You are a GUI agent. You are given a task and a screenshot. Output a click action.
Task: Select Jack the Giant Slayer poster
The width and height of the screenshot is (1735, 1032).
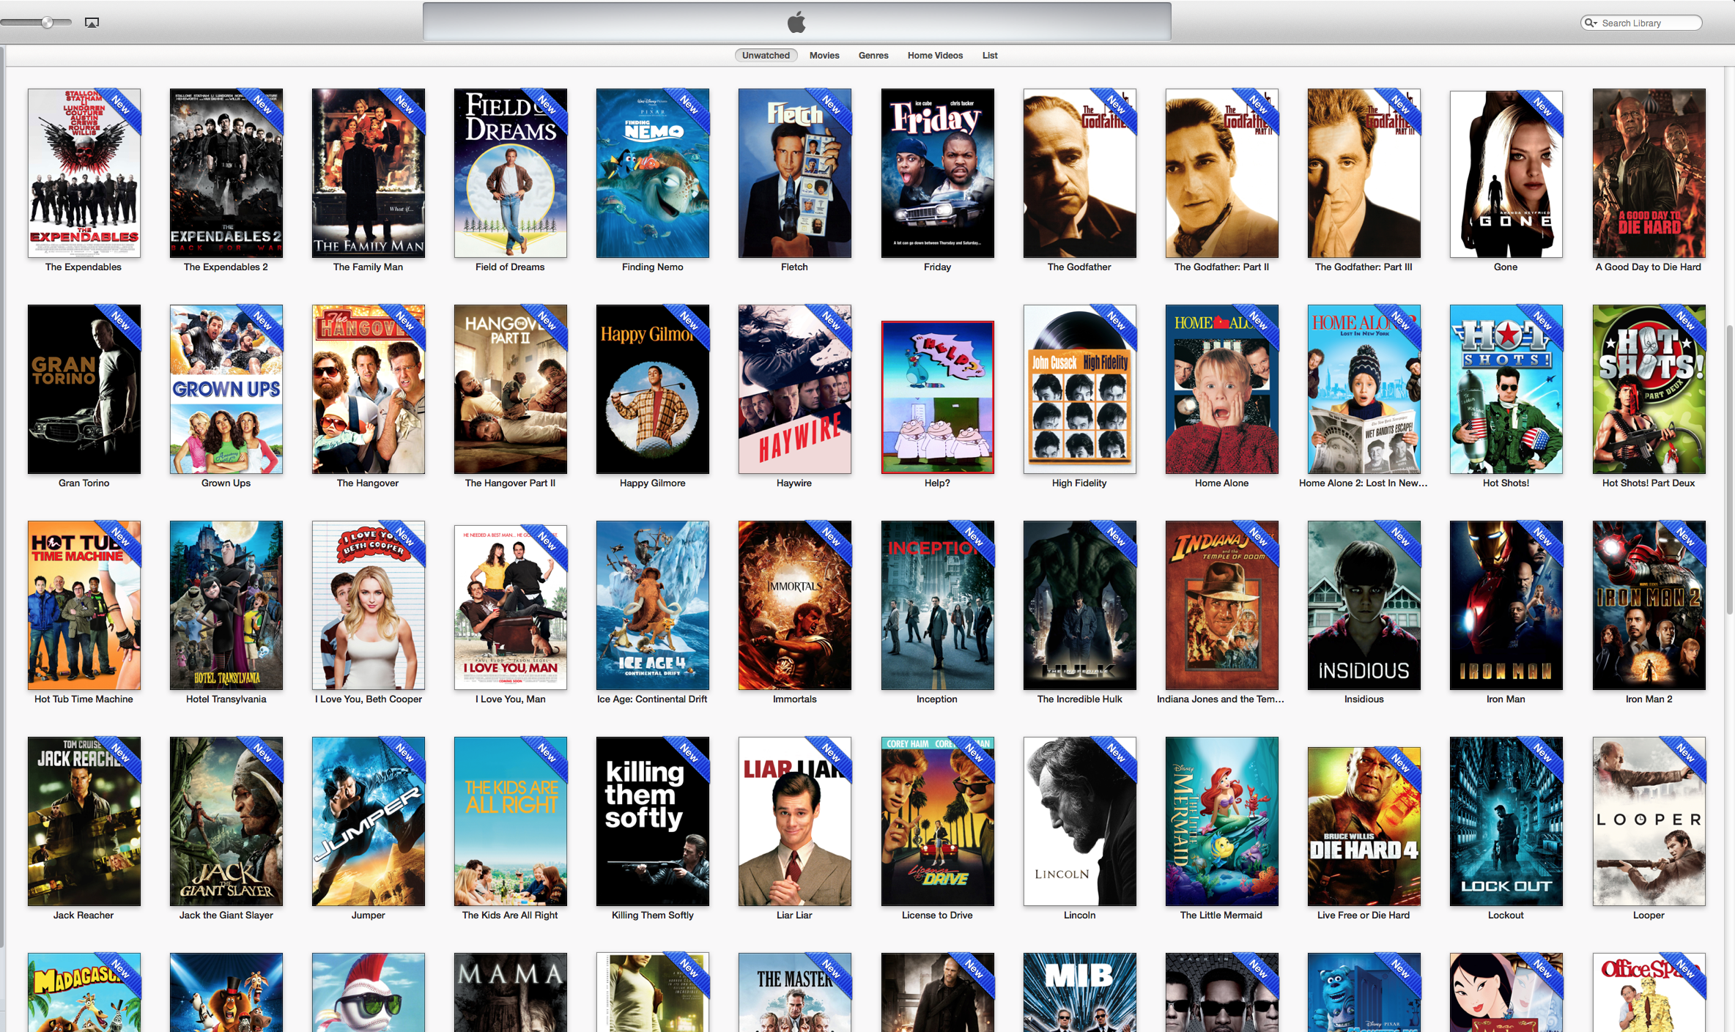(226, 821)
